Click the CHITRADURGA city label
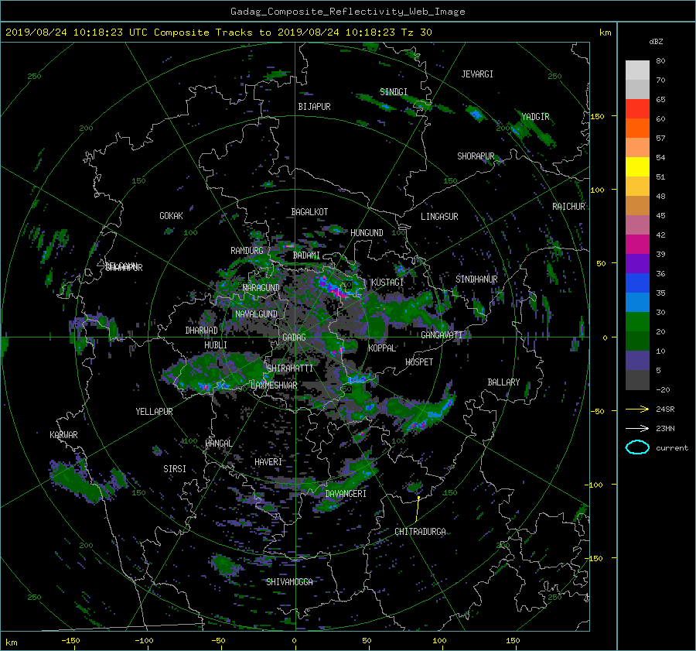696x651 pixels. point(421,532)
